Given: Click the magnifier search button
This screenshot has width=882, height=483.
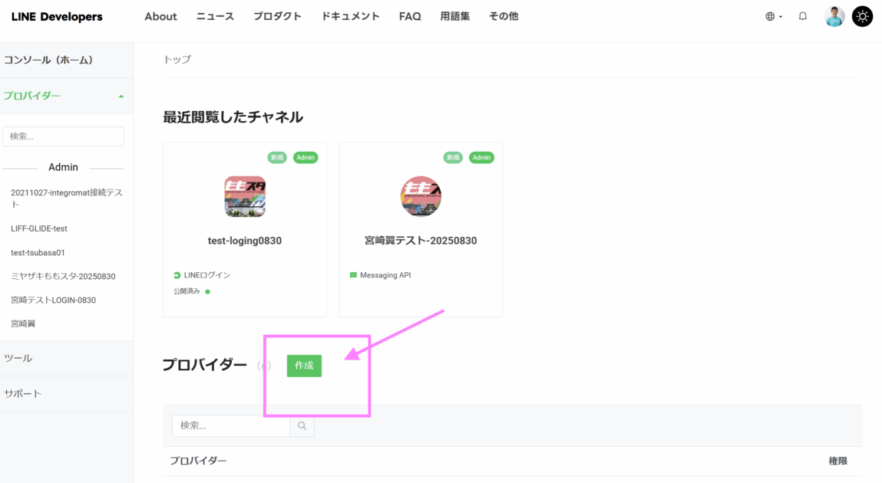Looking at the screenshot, I should click(x=302, y=426).
